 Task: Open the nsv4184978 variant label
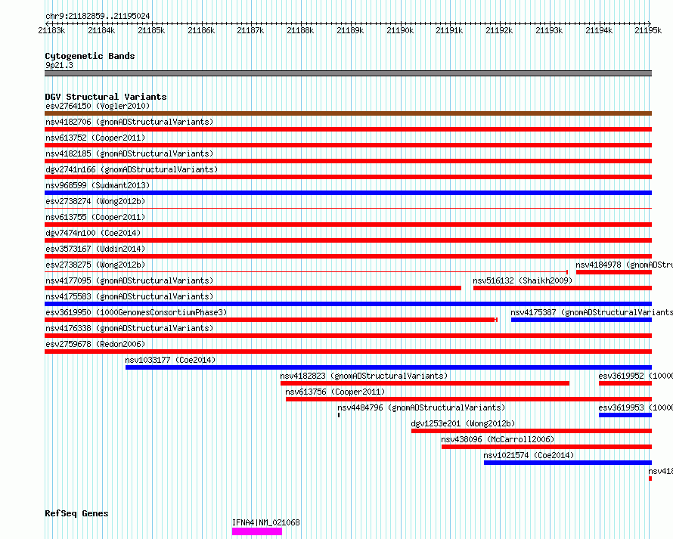click(624, 265)
